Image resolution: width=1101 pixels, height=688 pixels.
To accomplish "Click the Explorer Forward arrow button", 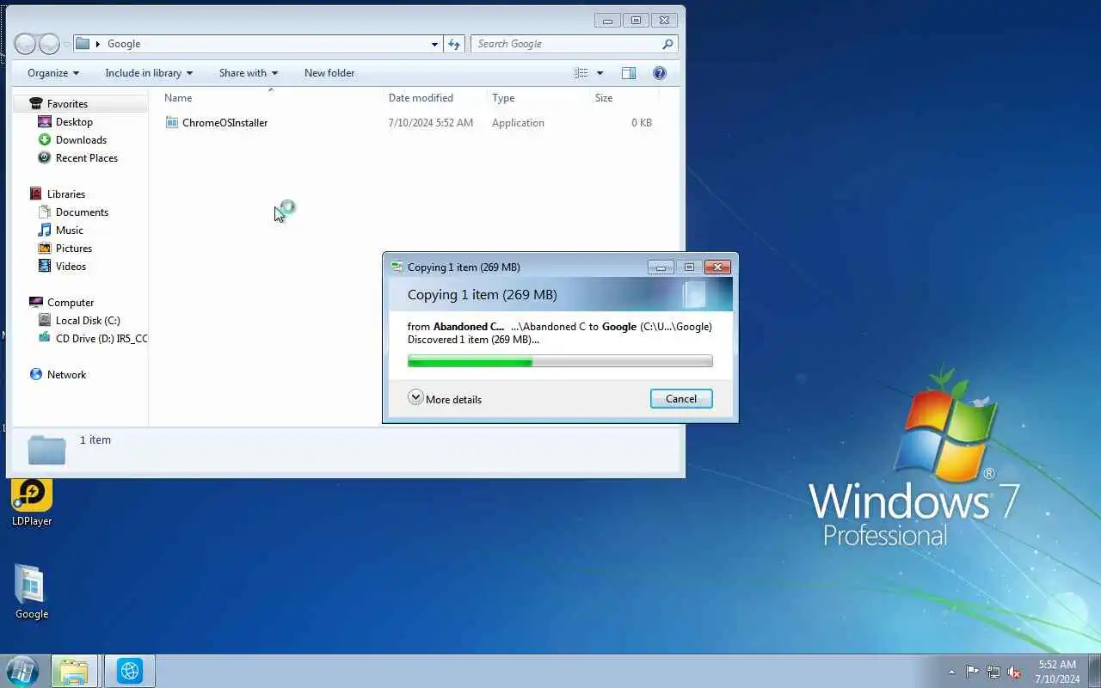I will point(50,44).
